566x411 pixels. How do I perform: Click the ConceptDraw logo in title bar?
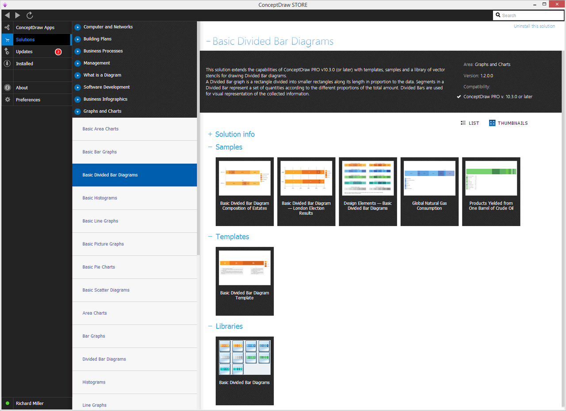(5, 5)
